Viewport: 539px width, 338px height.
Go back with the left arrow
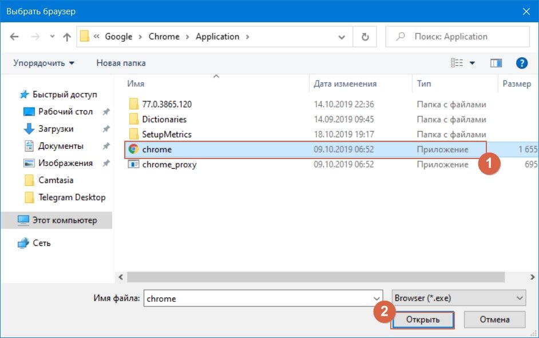(14, 37)
